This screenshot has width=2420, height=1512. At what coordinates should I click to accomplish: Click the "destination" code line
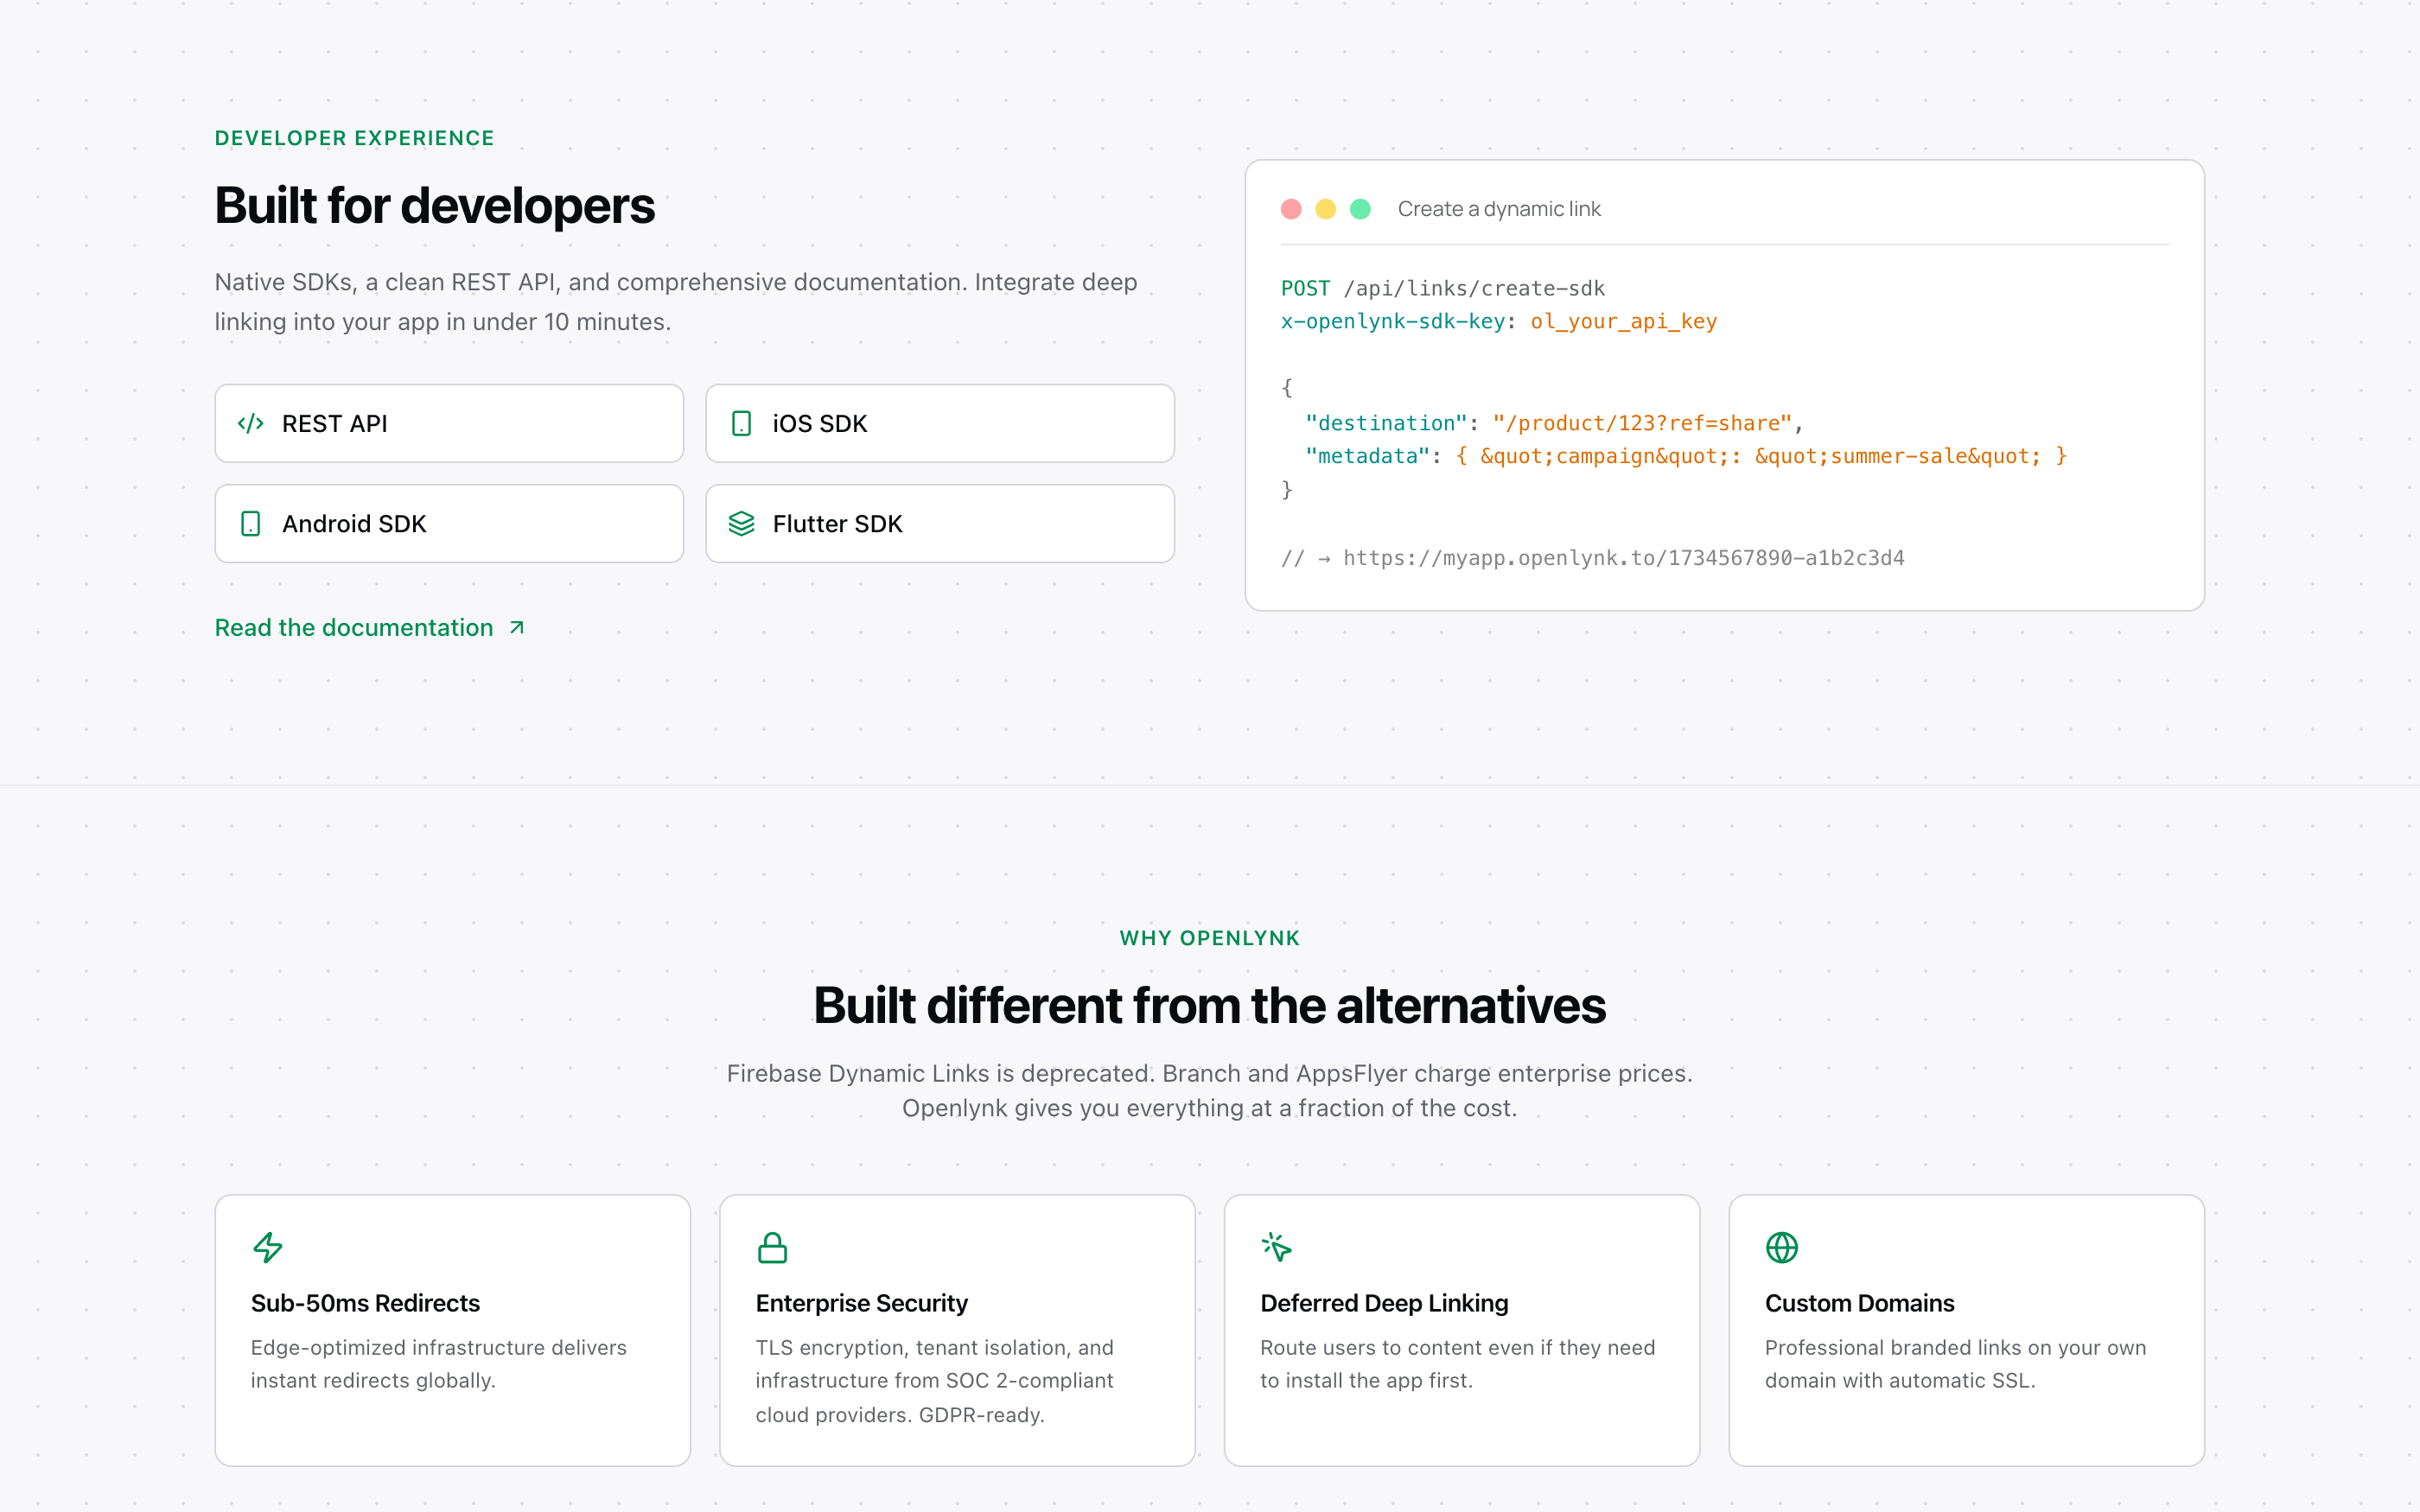1554,423
